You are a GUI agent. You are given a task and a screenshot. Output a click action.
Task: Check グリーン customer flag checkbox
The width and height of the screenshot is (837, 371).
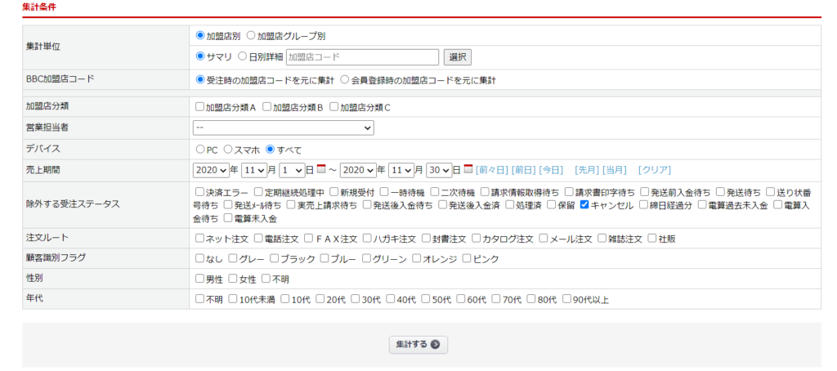pyautogui.click(x=366, y=258)
